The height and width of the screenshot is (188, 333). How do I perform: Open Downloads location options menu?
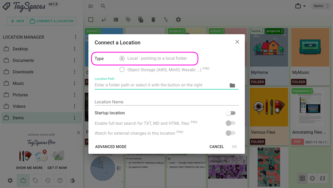point(75,72)
